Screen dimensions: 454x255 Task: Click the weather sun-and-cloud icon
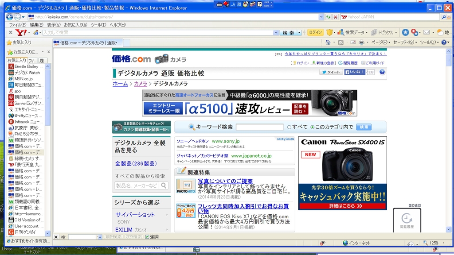pyautogui.click(x=440, y=33)
